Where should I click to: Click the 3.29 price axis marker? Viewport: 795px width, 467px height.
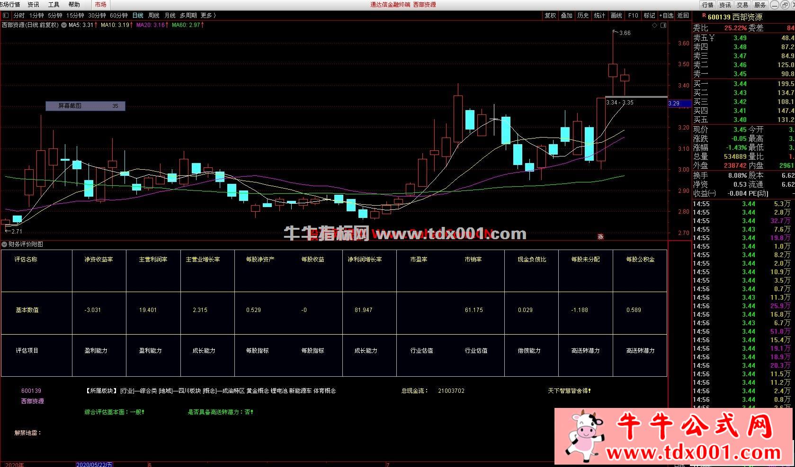(679, 104)
